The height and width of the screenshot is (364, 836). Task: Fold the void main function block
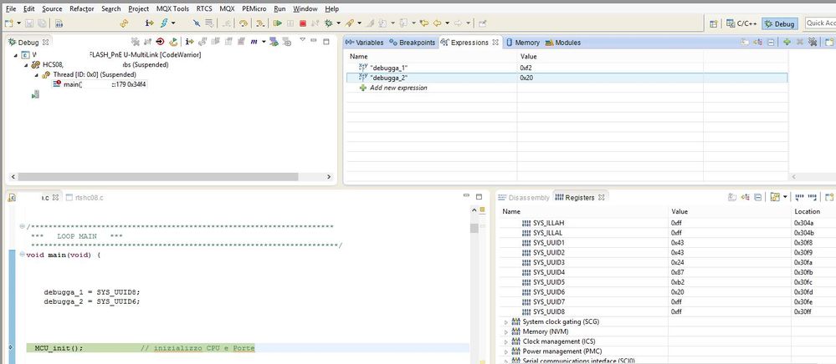coord(22,255)
